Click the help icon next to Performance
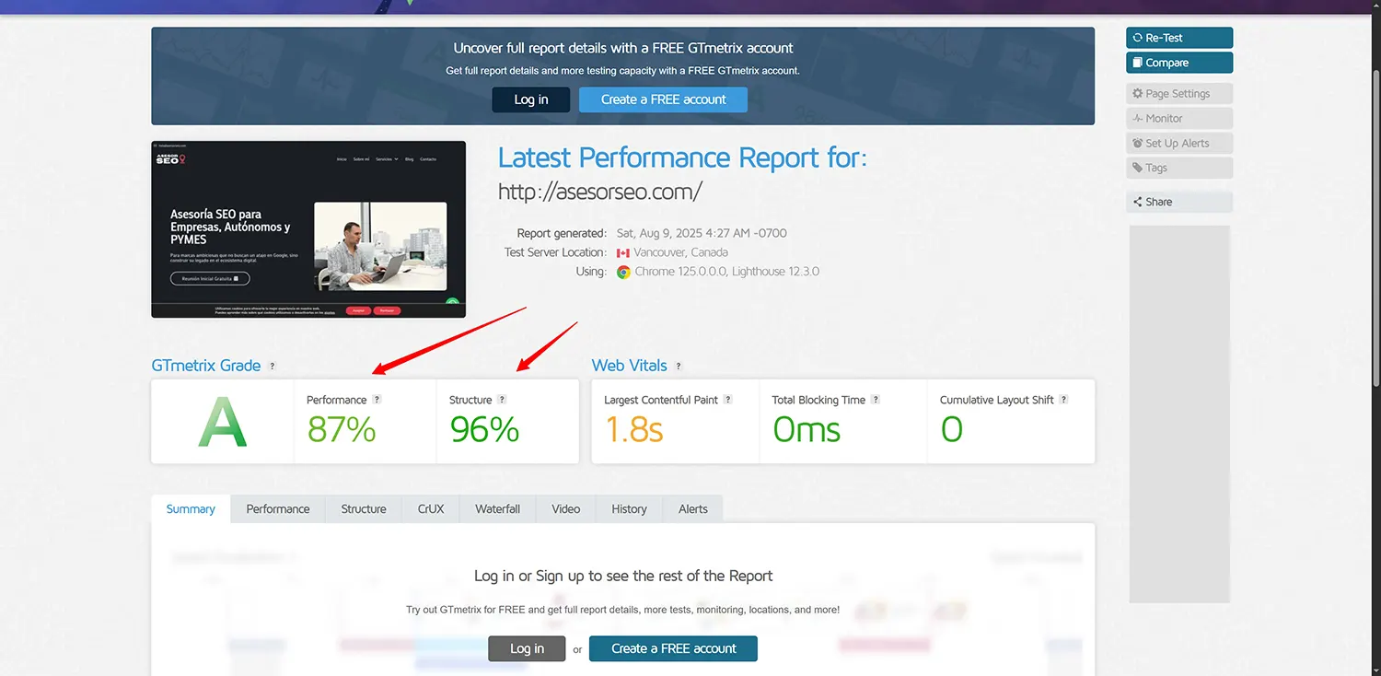This screenshot has width=1381, height=676. (x=377, y=400)
